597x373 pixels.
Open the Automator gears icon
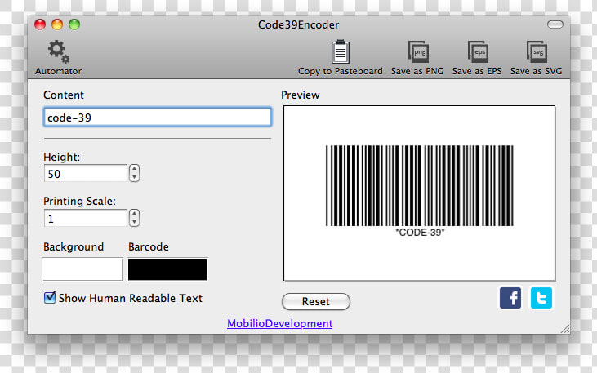tap(58, 51)
